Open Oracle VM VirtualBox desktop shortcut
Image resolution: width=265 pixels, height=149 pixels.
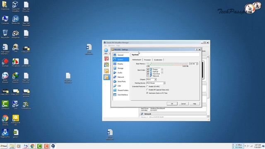coord(16,7)
